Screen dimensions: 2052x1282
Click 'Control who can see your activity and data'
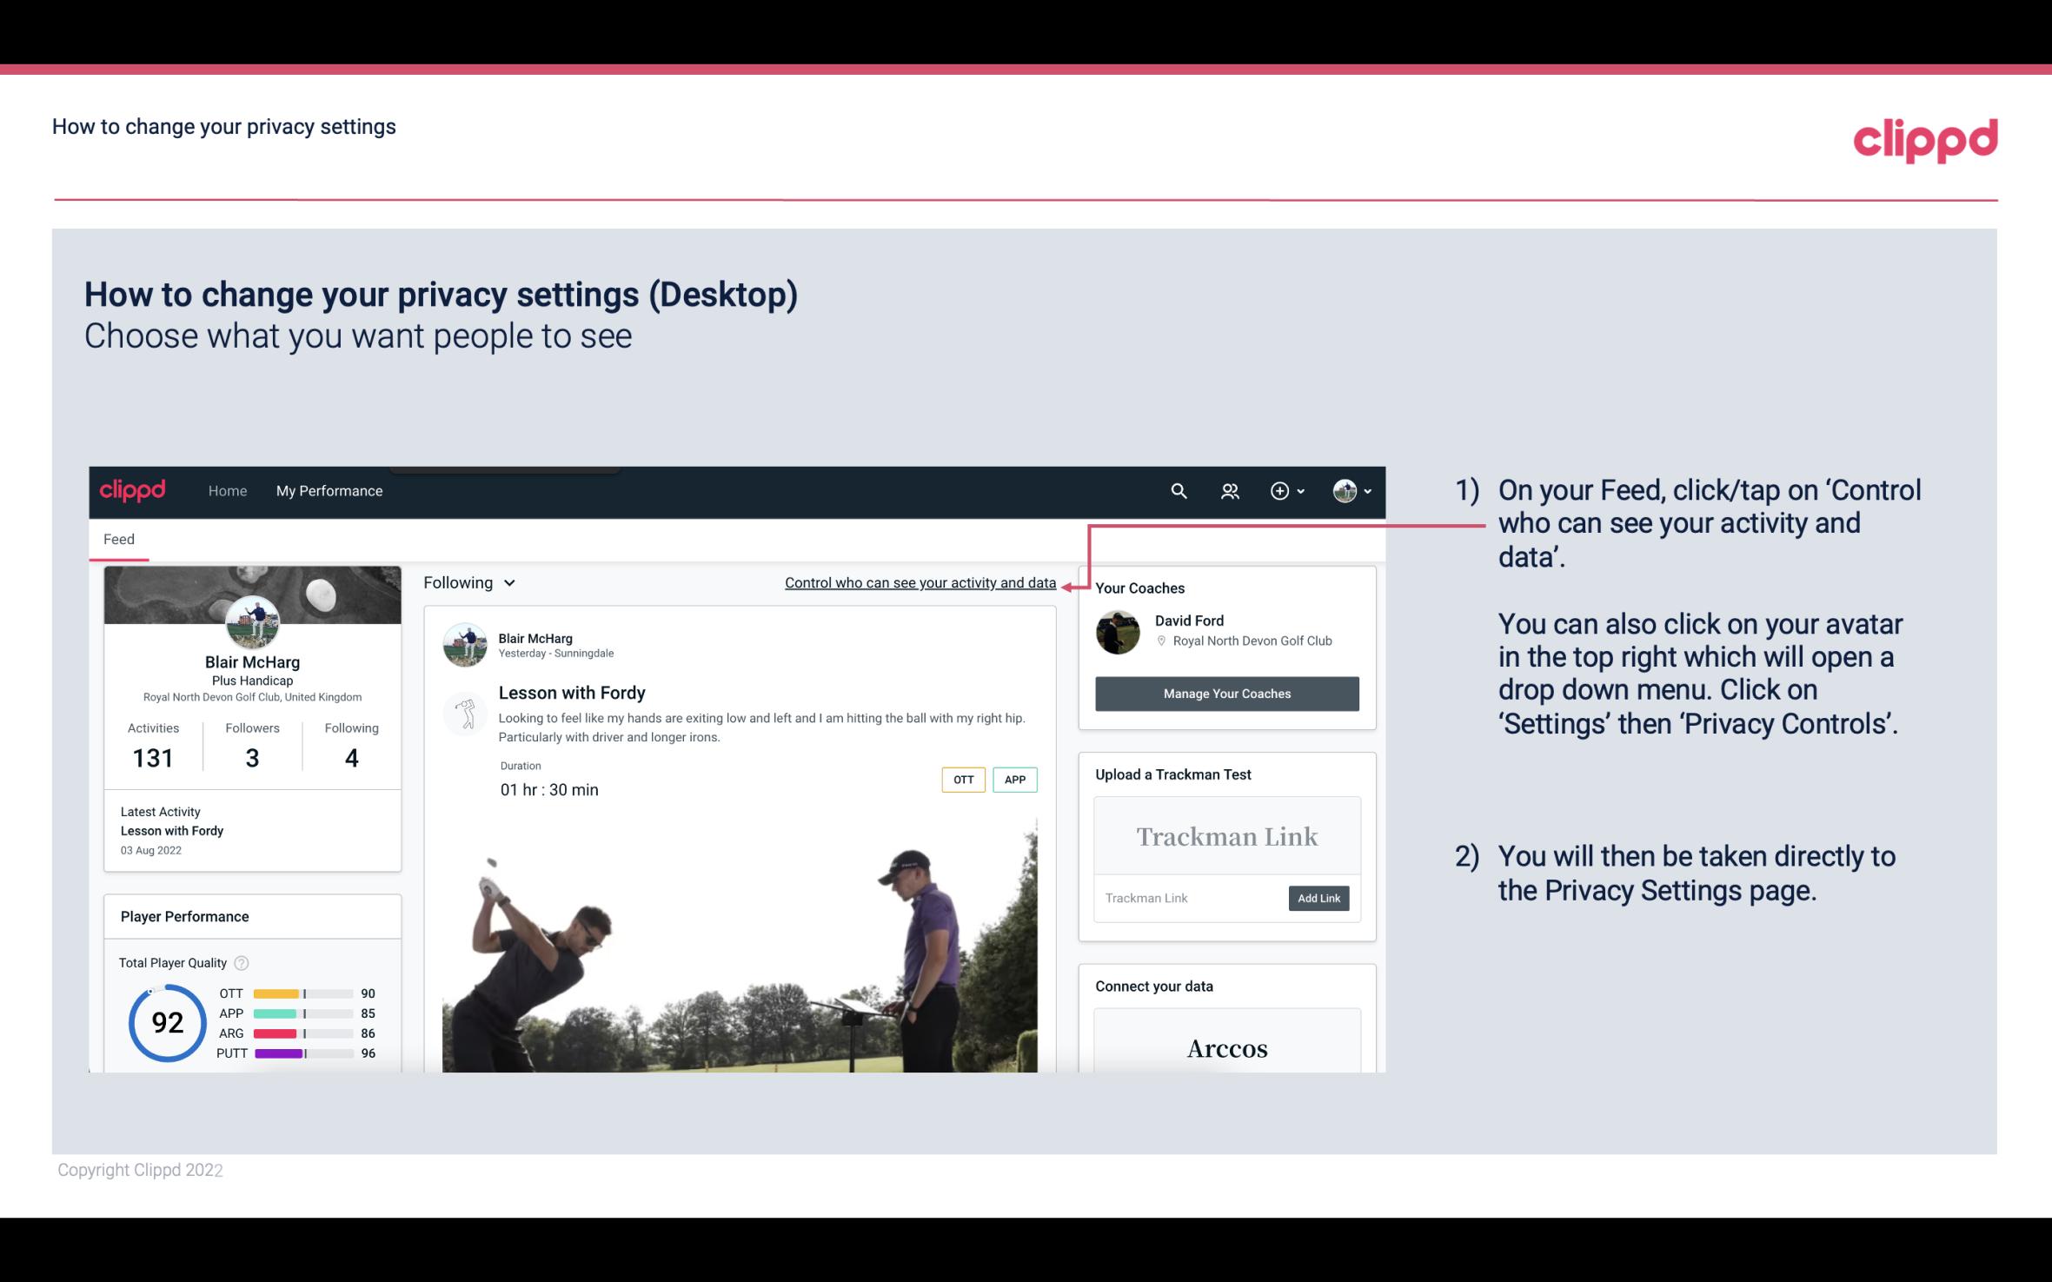point(920,582)
